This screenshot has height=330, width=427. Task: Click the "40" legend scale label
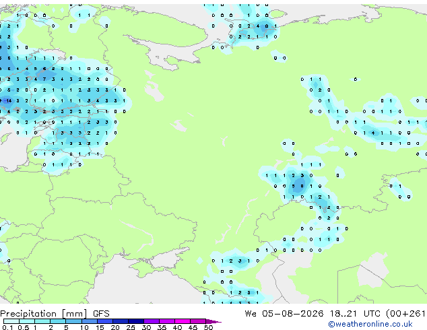pyautogui.click(x=177, y=327)
